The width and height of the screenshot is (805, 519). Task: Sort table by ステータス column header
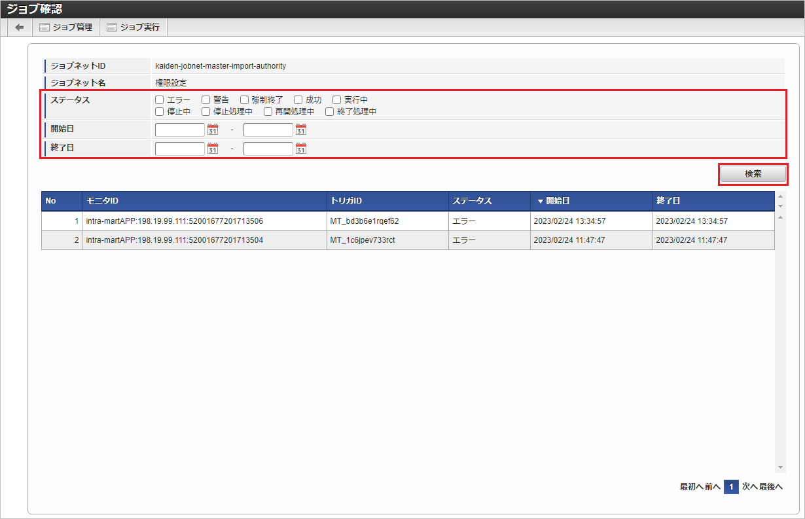pos(471,201)
